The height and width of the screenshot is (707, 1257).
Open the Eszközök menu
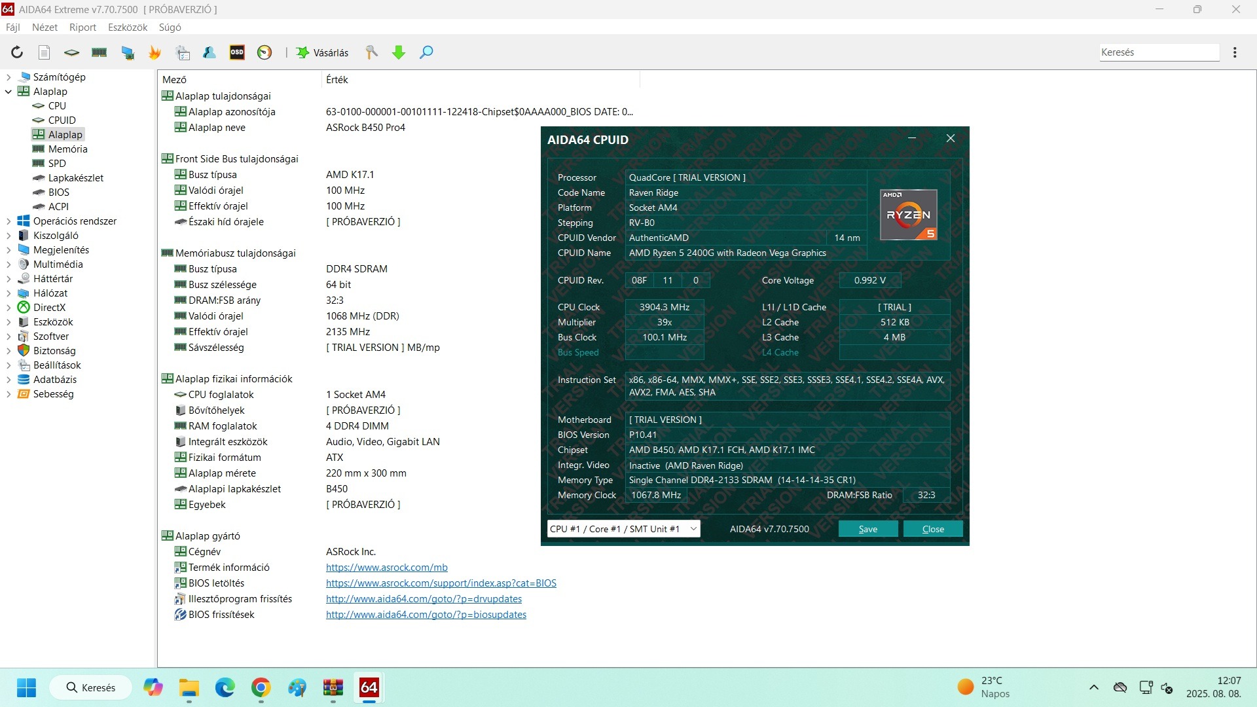click(x=128, y=27)
